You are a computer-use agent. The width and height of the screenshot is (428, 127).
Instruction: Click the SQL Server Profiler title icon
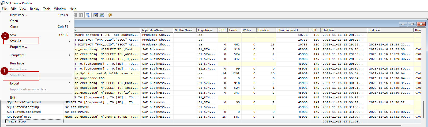pos(3,3)
